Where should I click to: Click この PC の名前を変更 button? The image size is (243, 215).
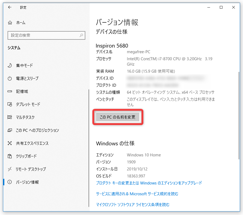point(118,117)
